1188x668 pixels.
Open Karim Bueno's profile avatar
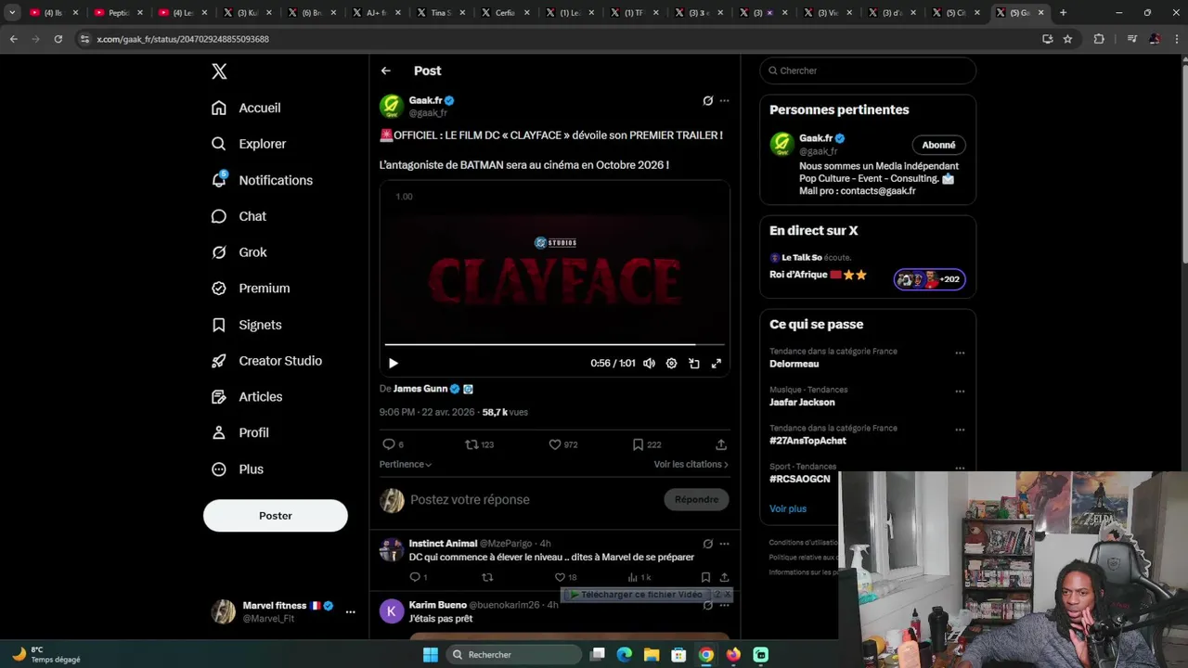pos(392,610)
